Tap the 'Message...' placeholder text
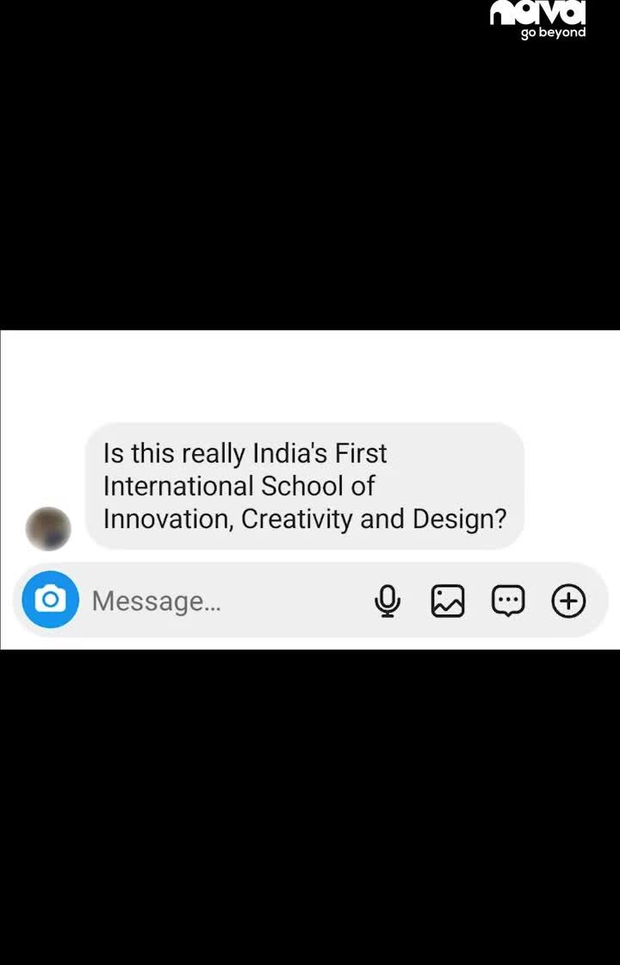The height and width of the screenshot is (965, 620). [156, 601]
